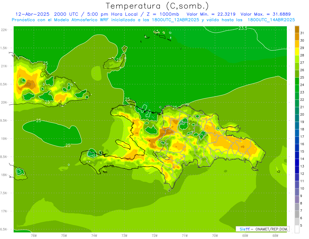The image size is (309, 239).
Task: Click the "70W" longitude axis label
Action: pyautogui.click(x=215, y=235)
